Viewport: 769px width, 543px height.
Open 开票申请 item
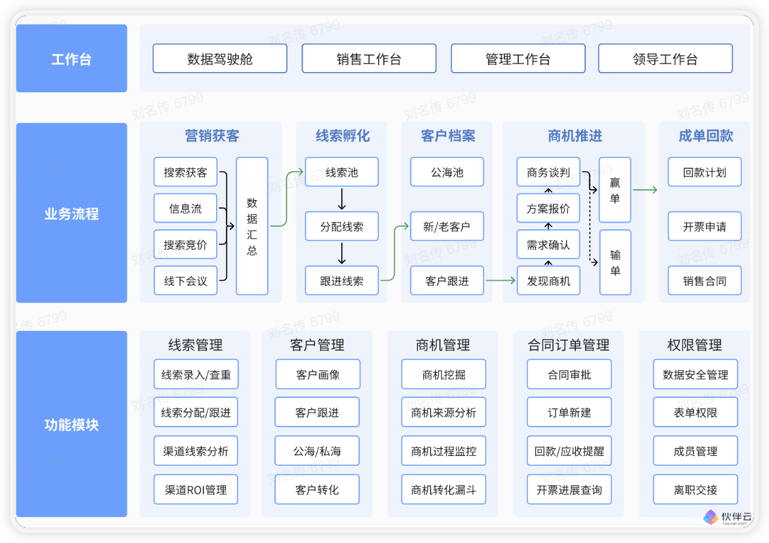pos(704,226)
